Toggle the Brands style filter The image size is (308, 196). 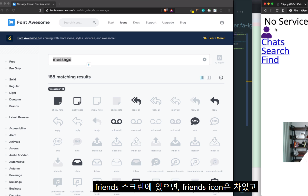tap(14, 106)
